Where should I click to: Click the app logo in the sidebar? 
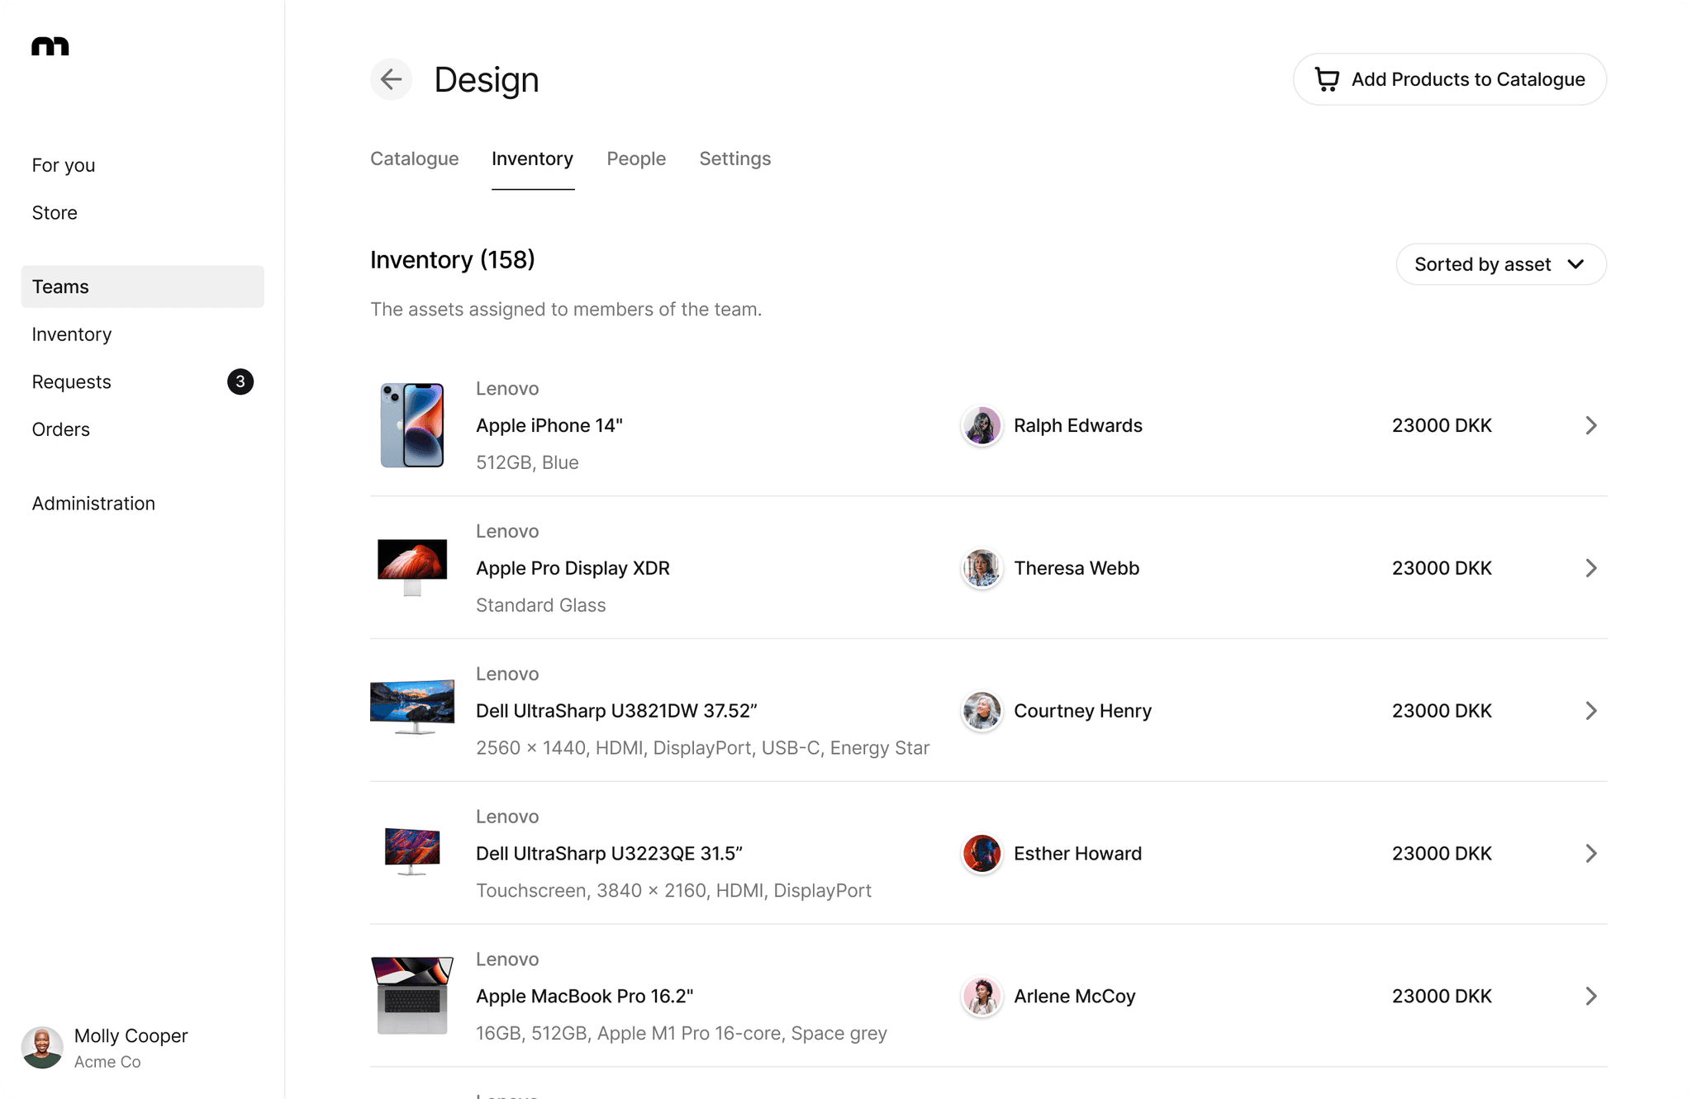[50, 46]
